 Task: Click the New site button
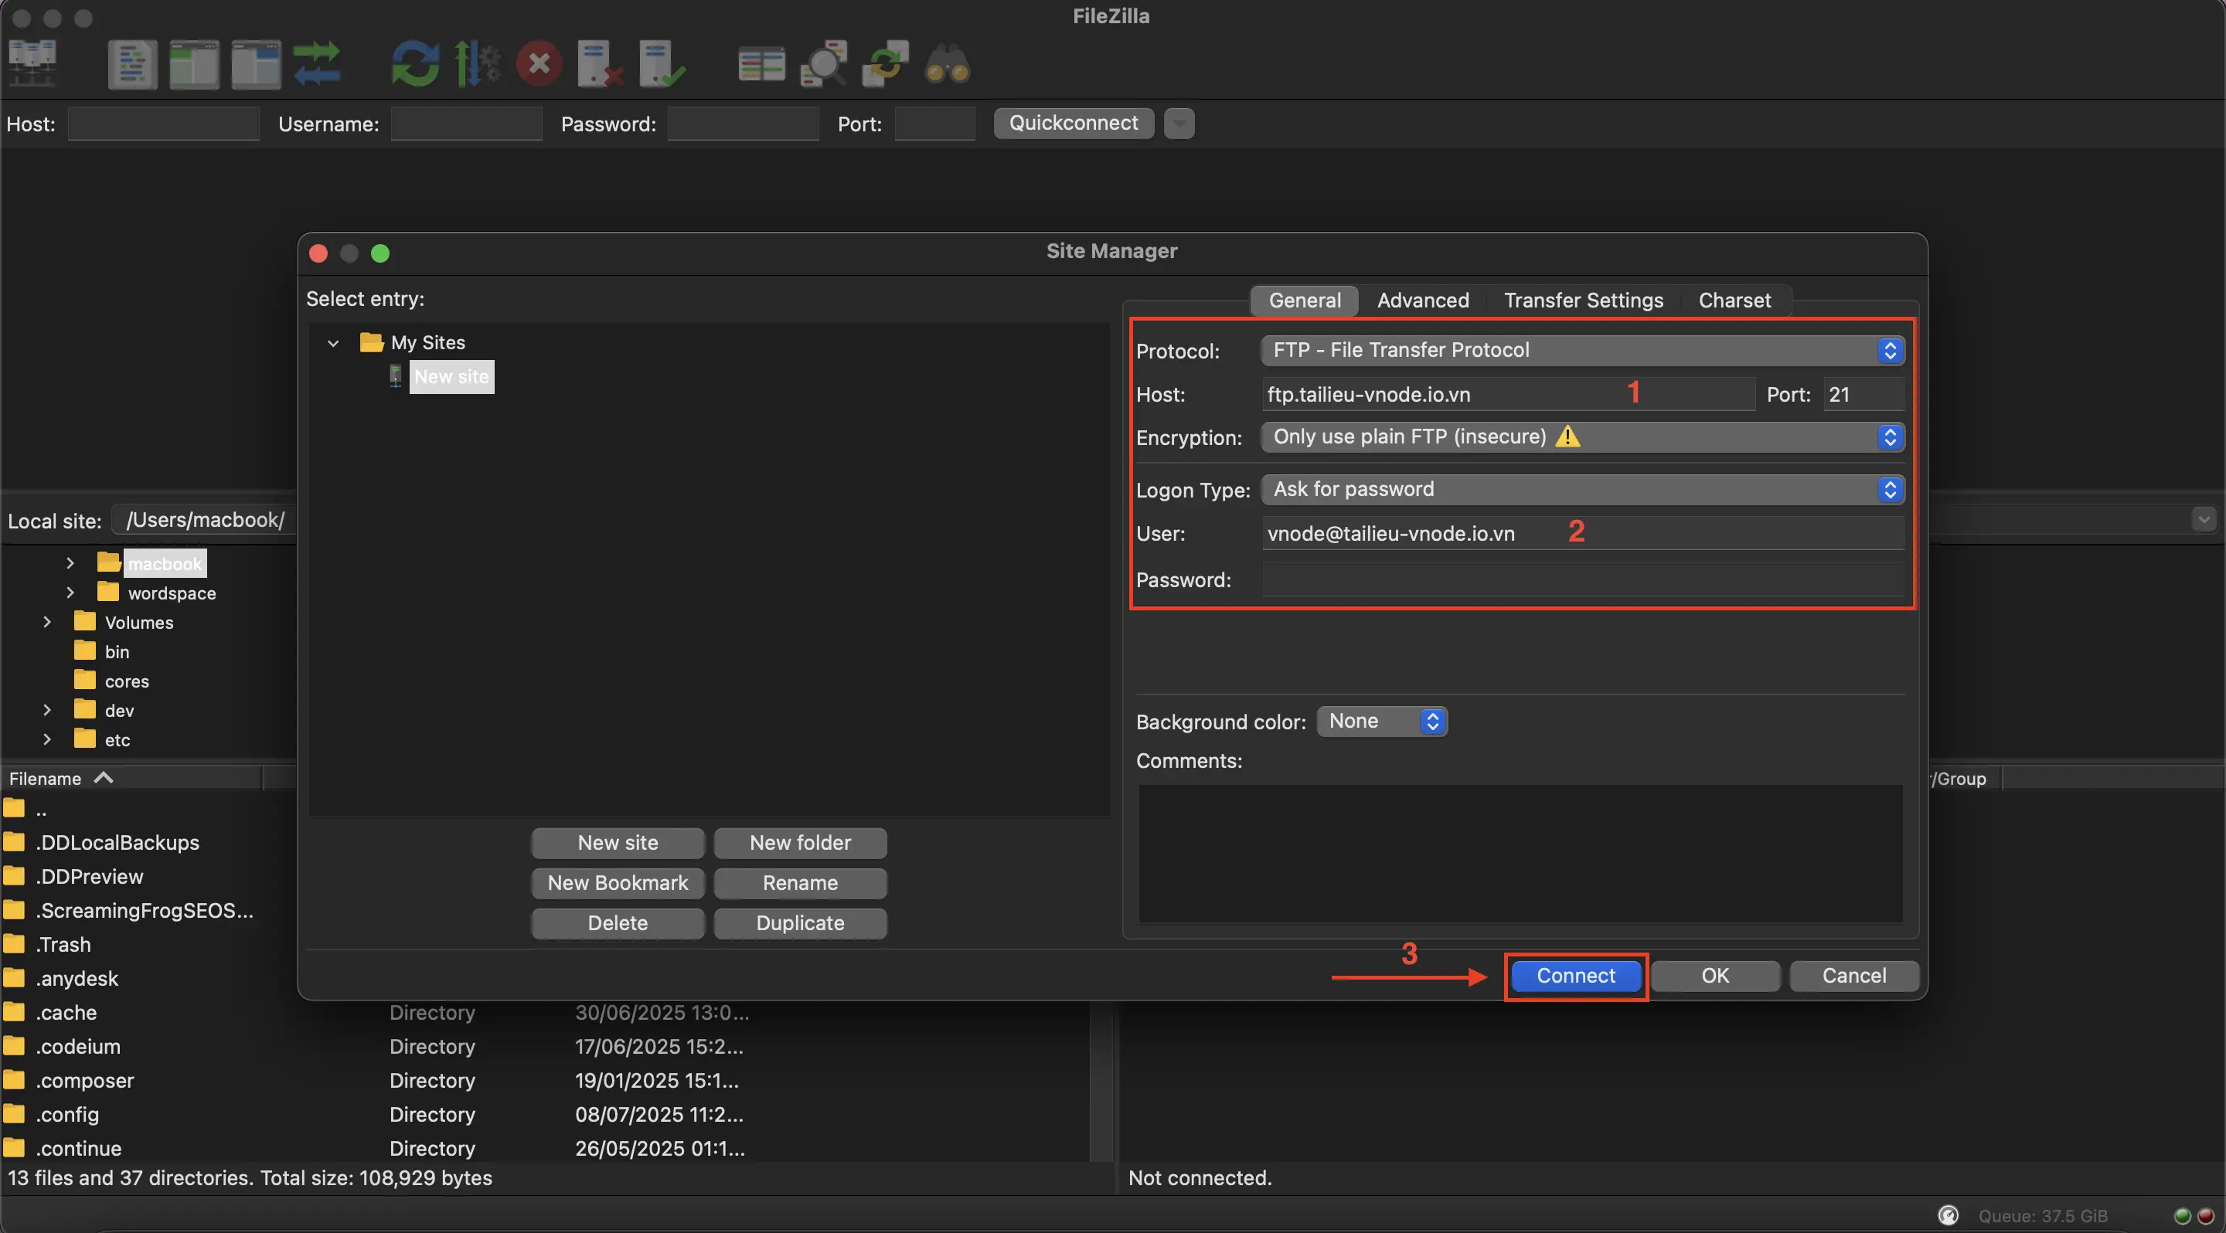coord(618,843)
